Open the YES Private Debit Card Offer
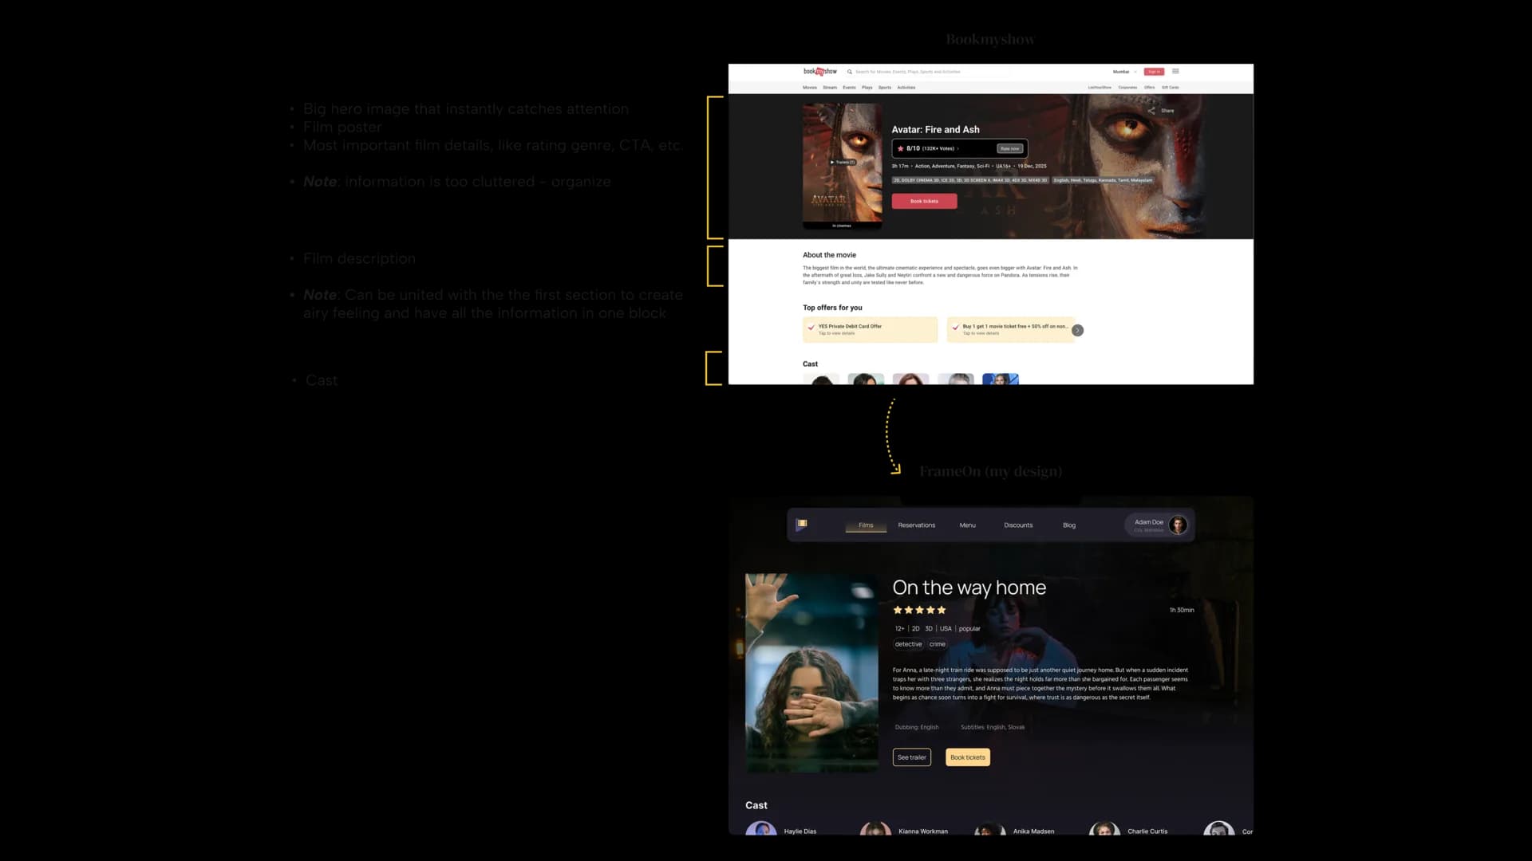 click(870, 329)
